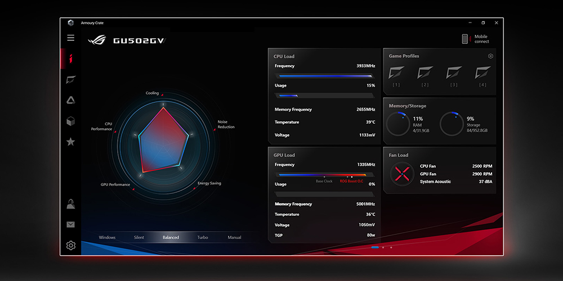Click the Fan Load panel title
This screenshot has width=563, height=281.
[399, 155]
